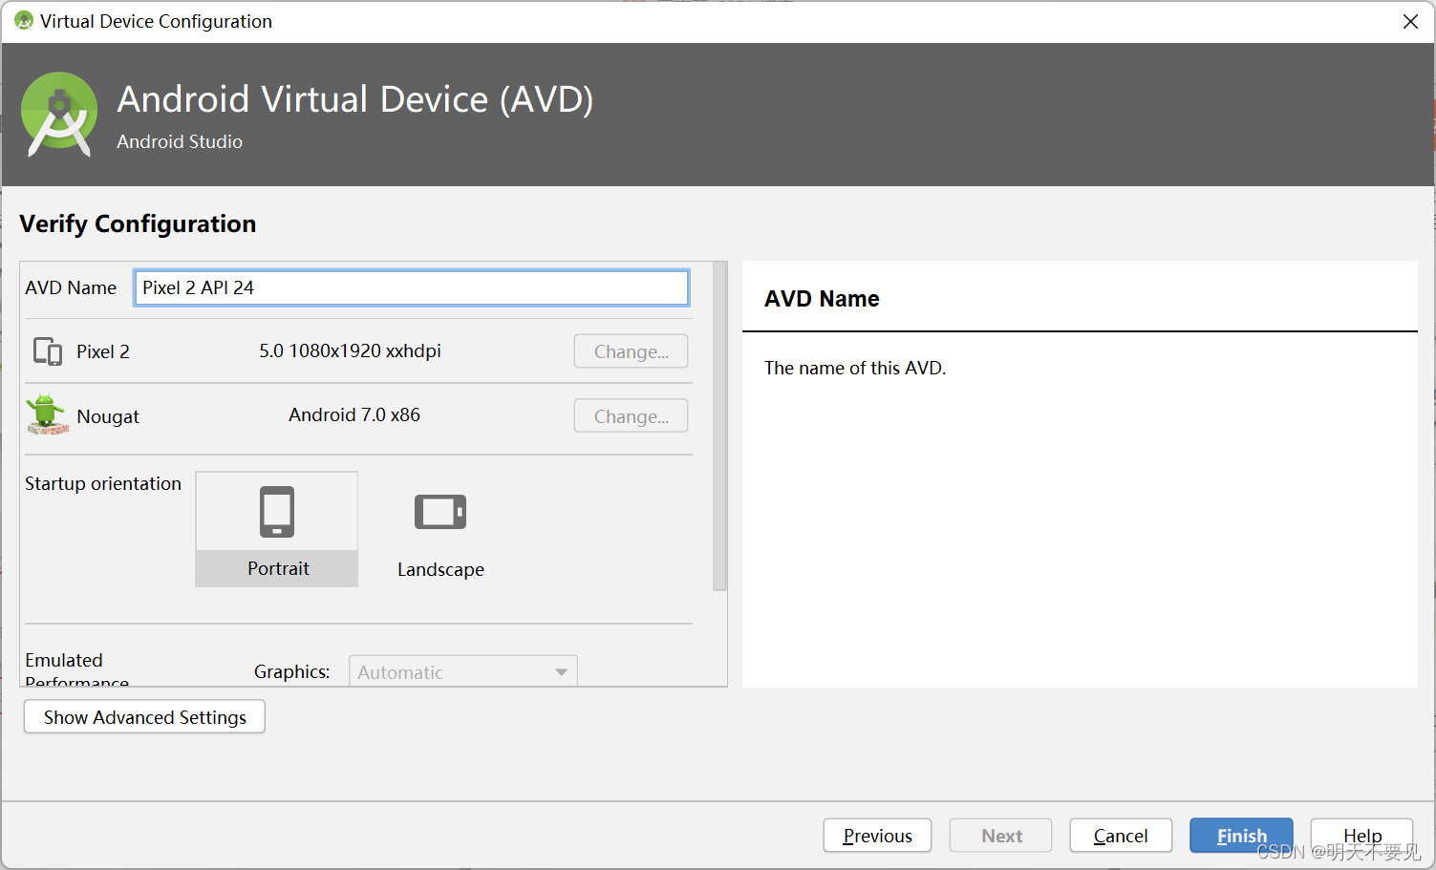The image size is (1436, 870).
Task: Open the Graphics Automatic dropdown
Action: 463,671
